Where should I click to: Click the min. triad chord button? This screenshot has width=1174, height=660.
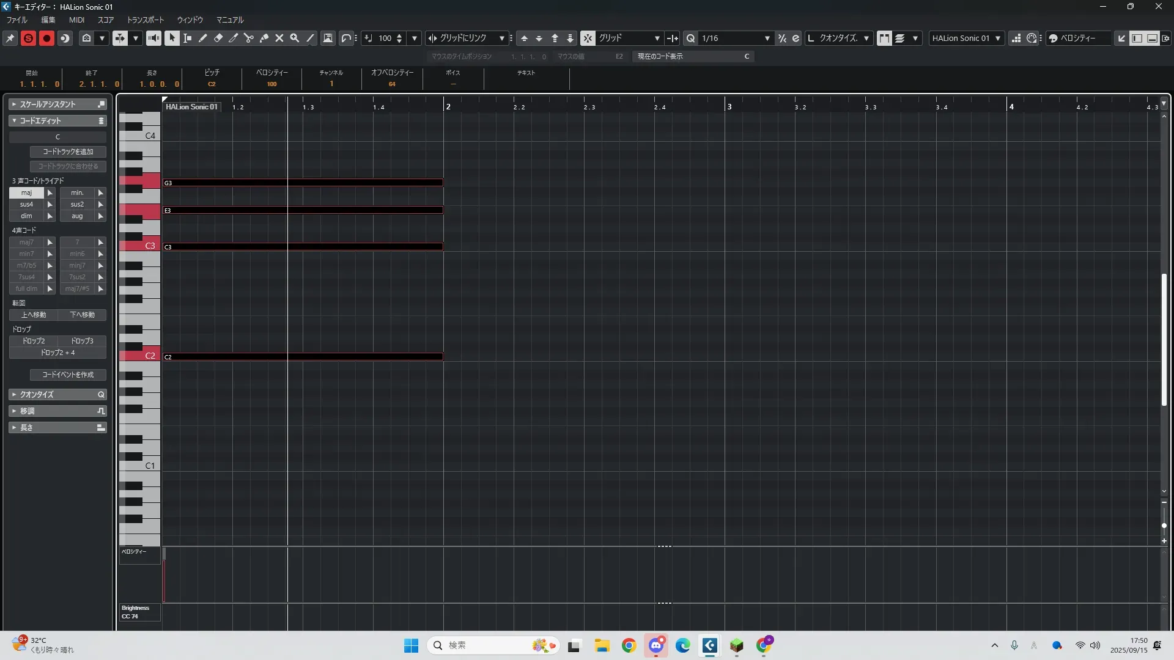pyautogui.click(x=77, y=193)
